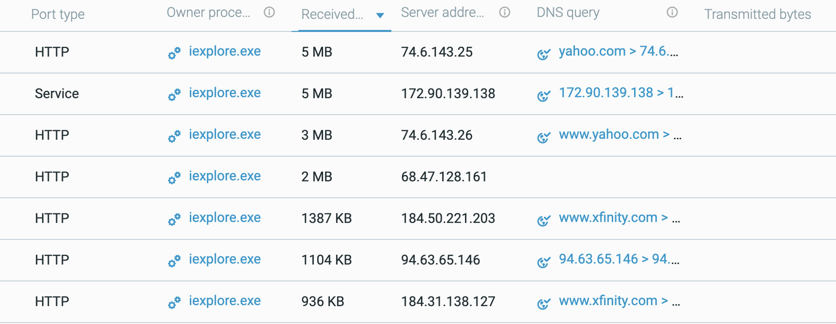Open iexplore.exe link in the 1104 KB row
Viewport: 836px width, 324px height.
(x=224, y=259)
